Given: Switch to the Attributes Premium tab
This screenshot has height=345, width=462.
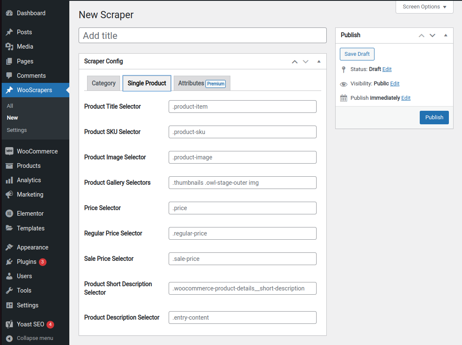Looking at the screenshot, I should click(x=202, y=83).
